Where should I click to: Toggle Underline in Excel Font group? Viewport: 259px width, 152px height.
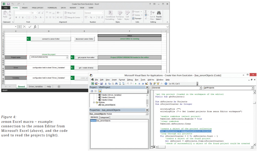click(22, 17)
